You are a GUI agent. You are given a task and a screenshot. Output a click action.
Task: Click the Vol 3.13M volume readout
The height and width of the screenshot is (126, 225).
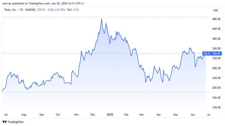point(73,10)
